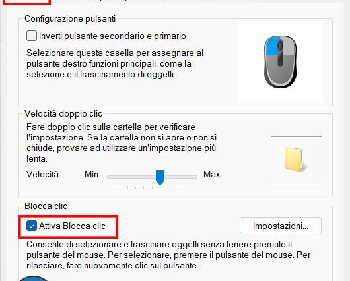Click the 'Configurazione pulsanti' group title

tap(70, 19)
